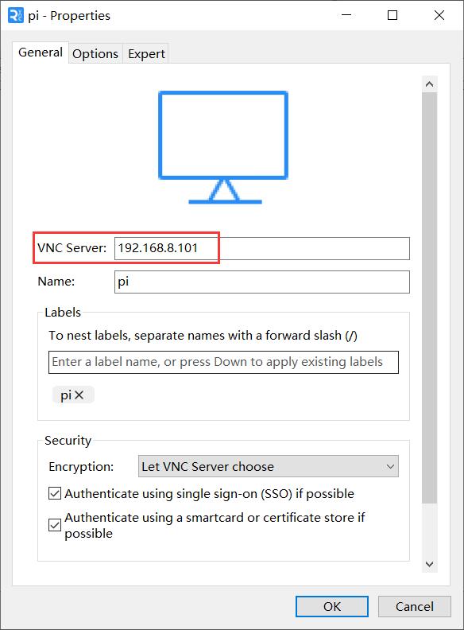
Task: Click the label name entry field
Action: point(223,362)
